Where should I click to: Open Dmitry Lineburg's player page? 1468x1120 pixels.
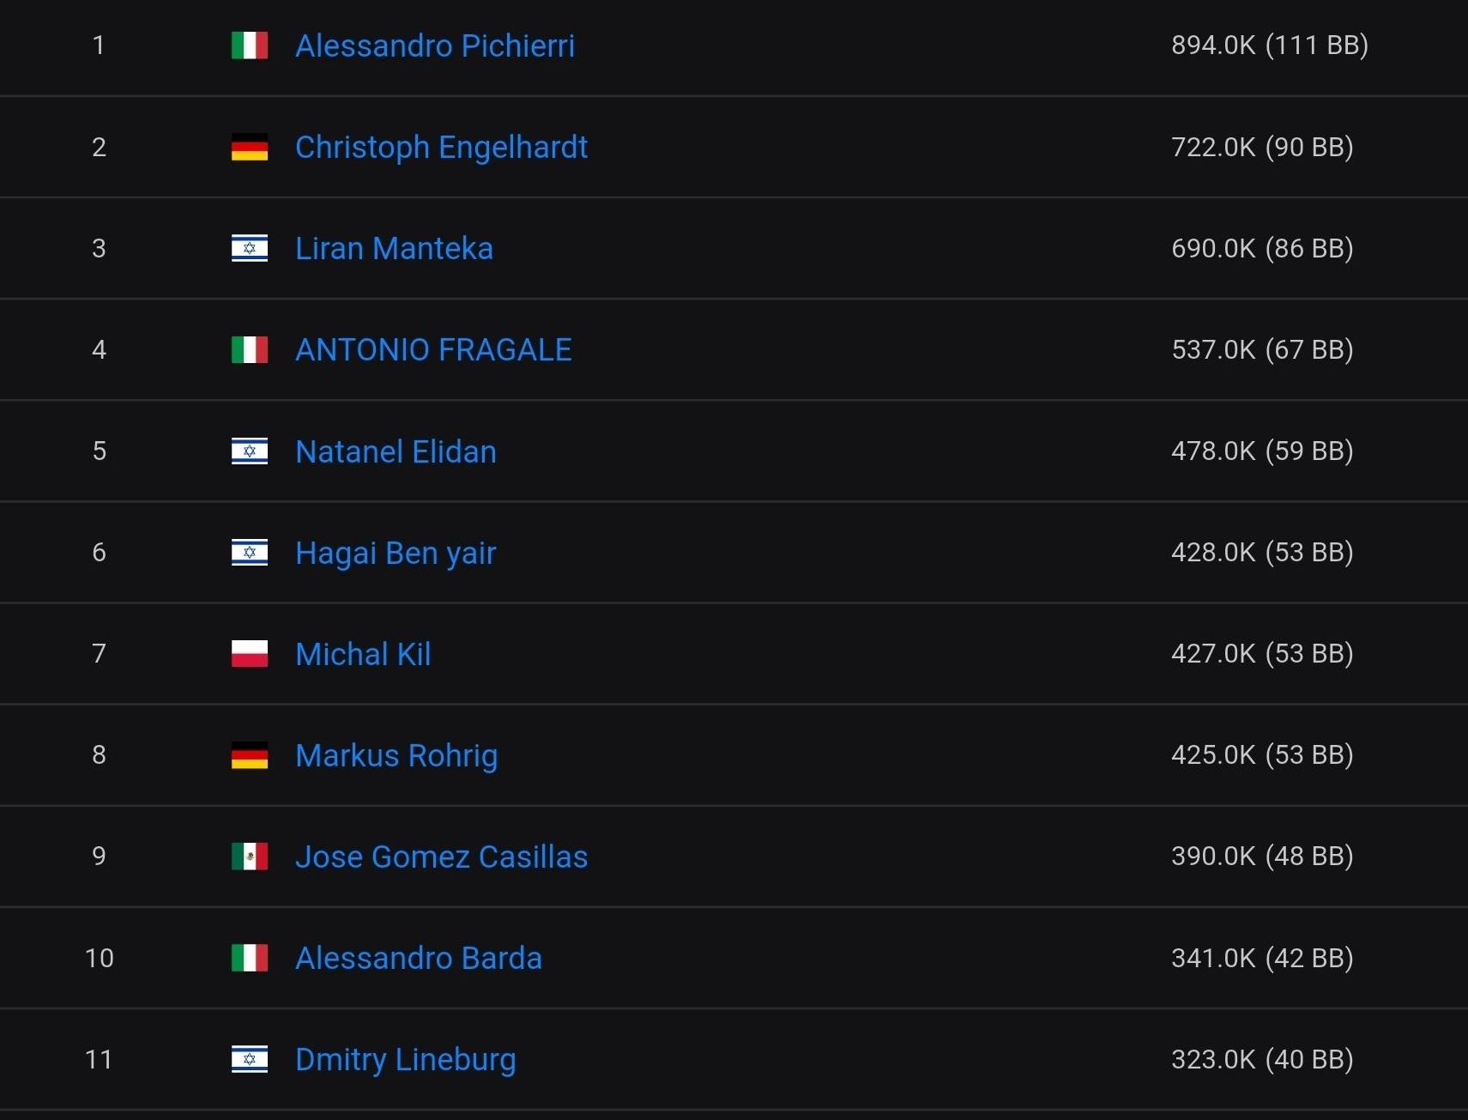click(x=405, y=1059)
